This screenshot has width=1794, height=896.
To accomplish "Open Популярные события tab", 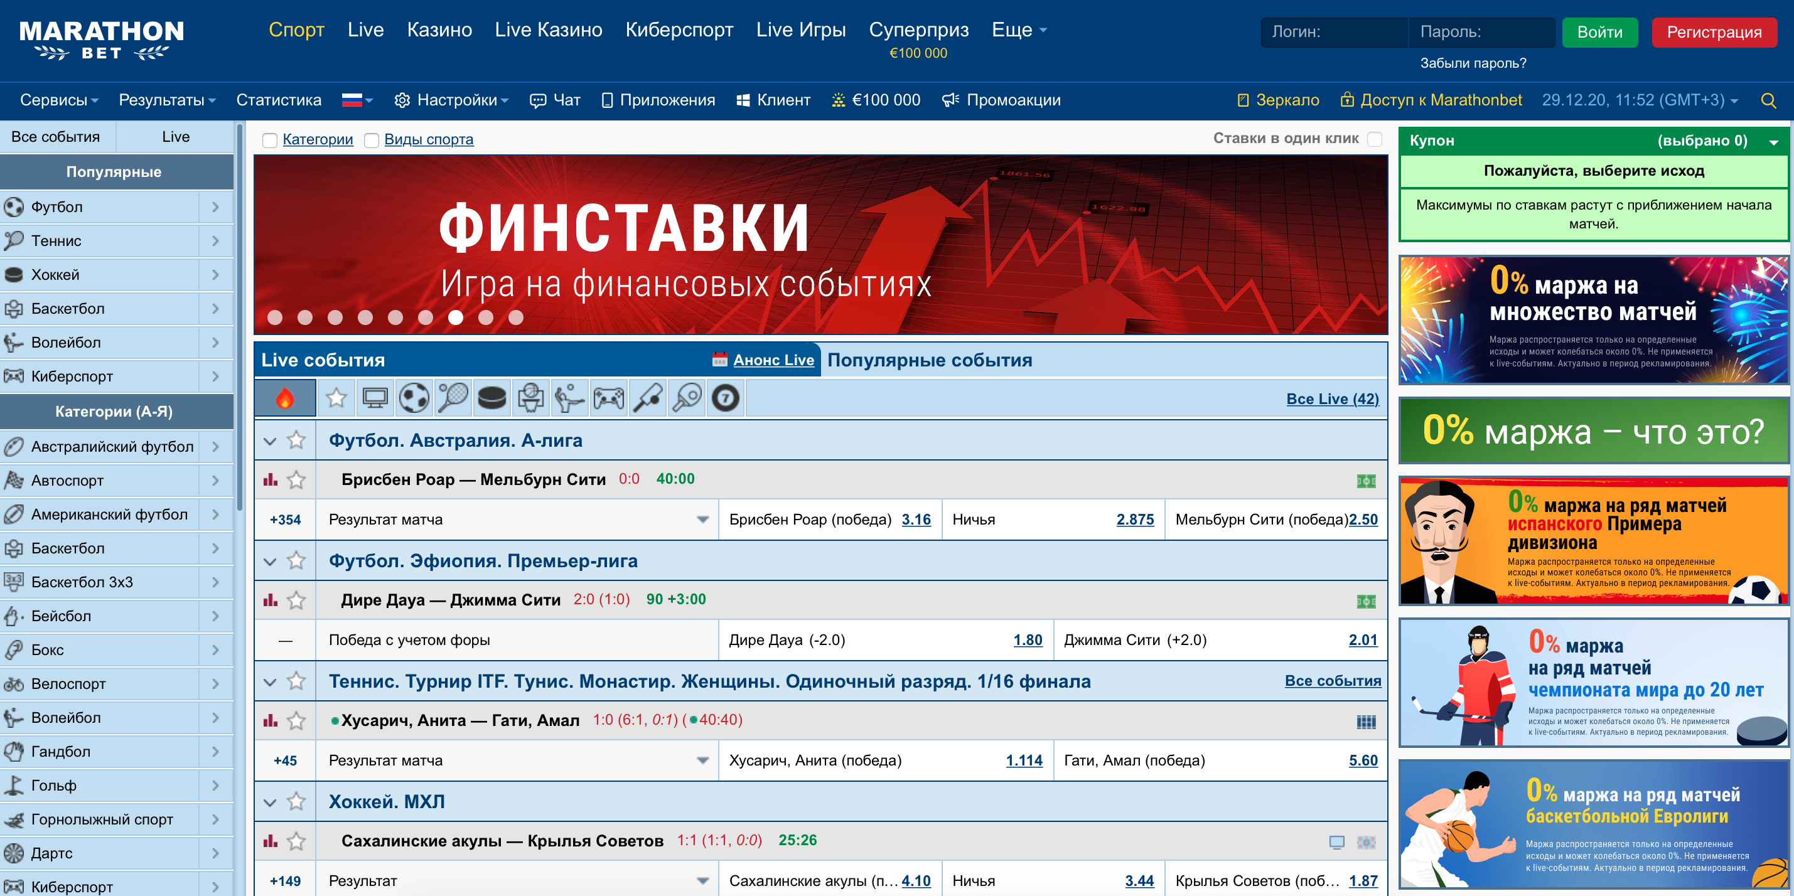I will (929, 360).
